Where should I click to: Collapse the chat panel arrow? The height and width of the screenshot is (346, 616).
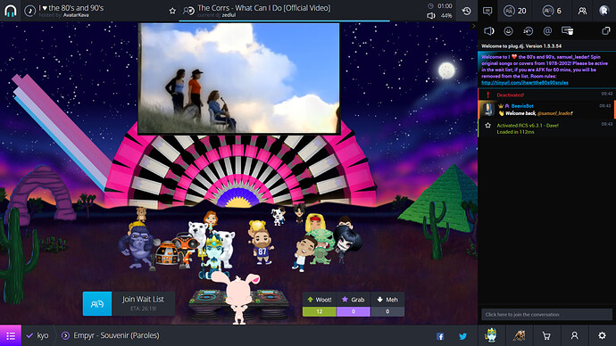tap(474, 26)
